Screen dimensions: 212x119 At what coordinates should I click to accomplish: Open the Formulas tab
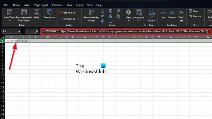pos(57,5)
